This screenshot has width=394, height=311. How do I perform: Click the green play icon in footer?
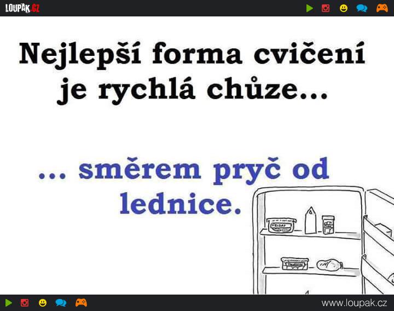tap(9, 303)
